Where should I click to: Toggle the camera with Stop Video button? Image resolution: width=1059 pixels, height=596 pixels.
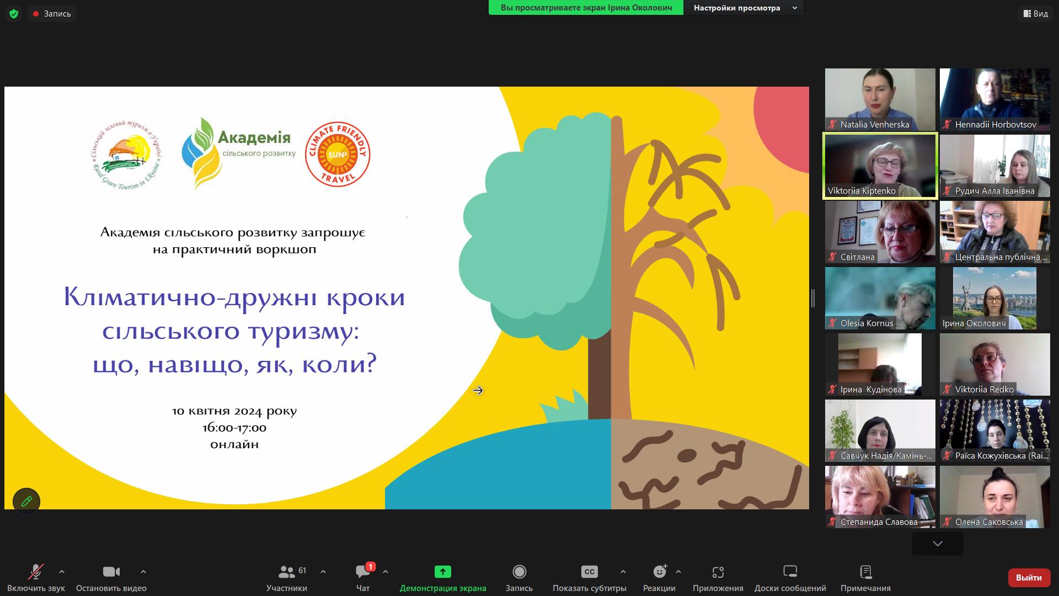click(111, 572)
